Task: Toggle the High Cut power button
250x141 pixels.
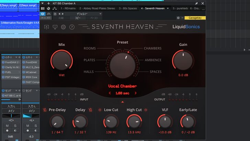Action: (x=146, y=110)
